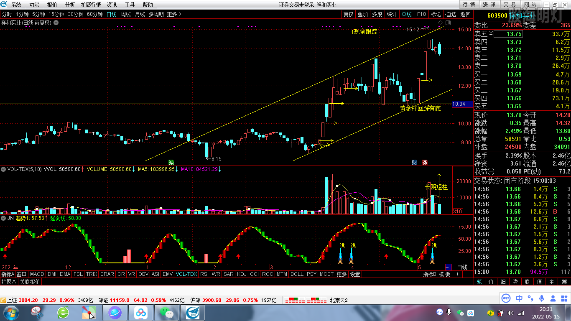
Task: Click the 复权 adjustment button
Action: coord(348,14)
